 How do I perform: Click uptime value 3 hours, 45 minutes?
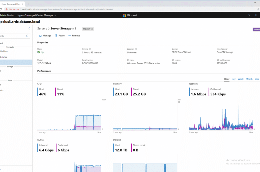[x=92, y=53]
